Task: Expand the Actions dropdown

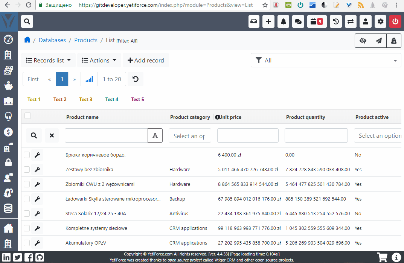Action: click(x=99, y=60)
